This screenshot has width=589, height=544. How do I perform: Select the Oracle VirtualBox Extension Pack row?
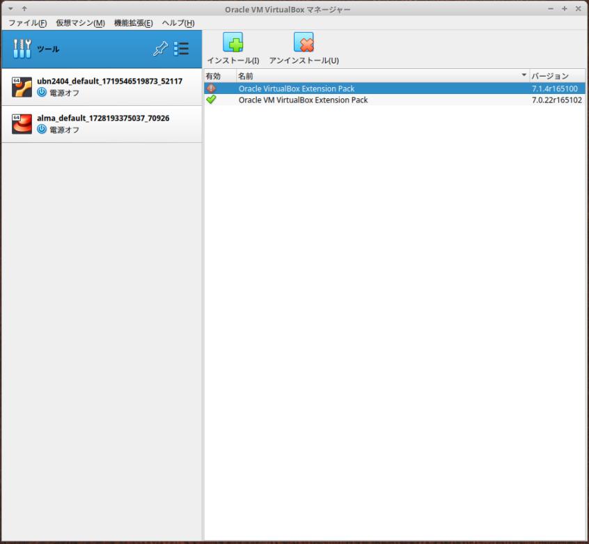pos(395,88)
